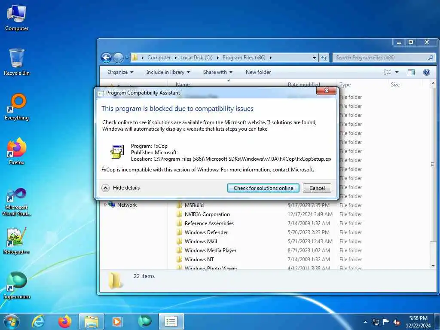Image resolution: width=440 pixels, height=330 pixels.
Task: Open the Action Center flag icon
Action: click(x=386, y=322)
